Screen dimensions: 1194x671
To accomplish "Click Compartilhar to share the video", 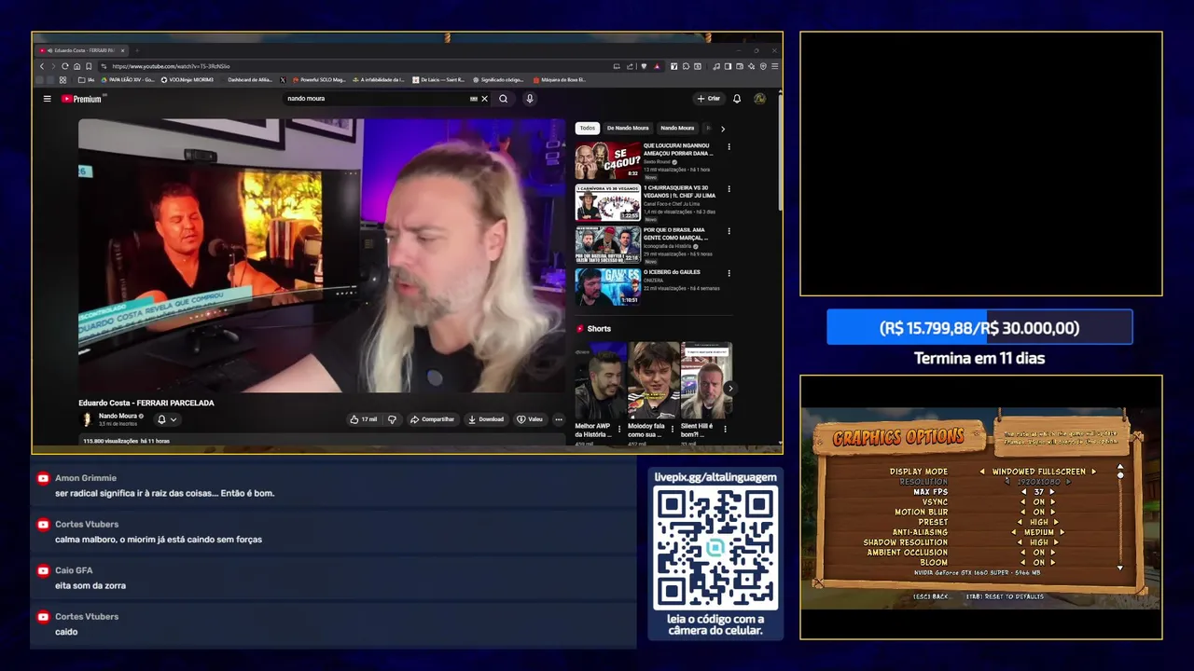I will pyautogui.click(x=432, y=419).
